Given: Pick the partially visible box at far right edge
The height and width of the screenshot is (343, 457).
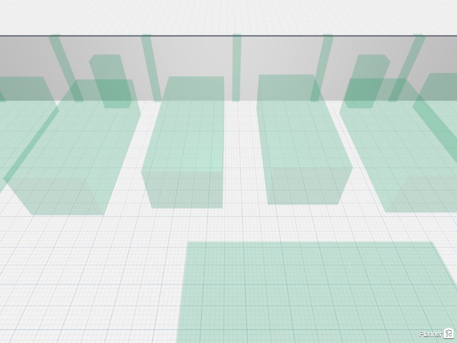Looking at the screenshot, I should pyautogui.click(x=442, y=112).
